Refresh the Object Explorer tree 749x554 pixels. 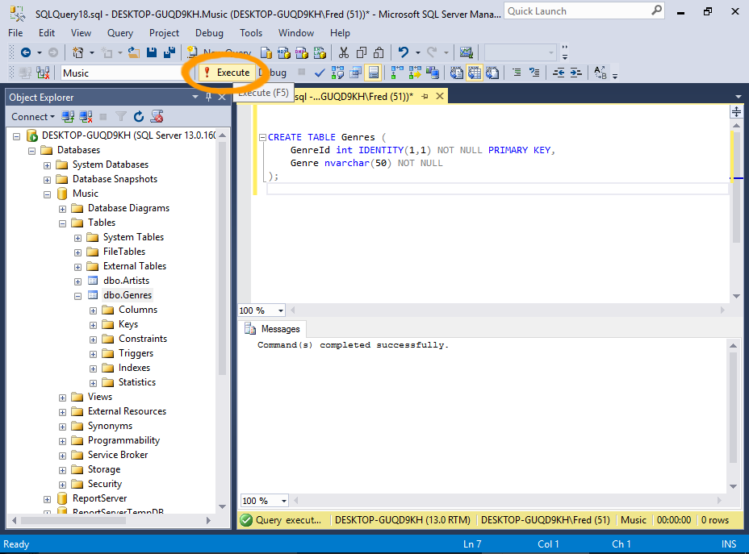(x=137, y=116)
